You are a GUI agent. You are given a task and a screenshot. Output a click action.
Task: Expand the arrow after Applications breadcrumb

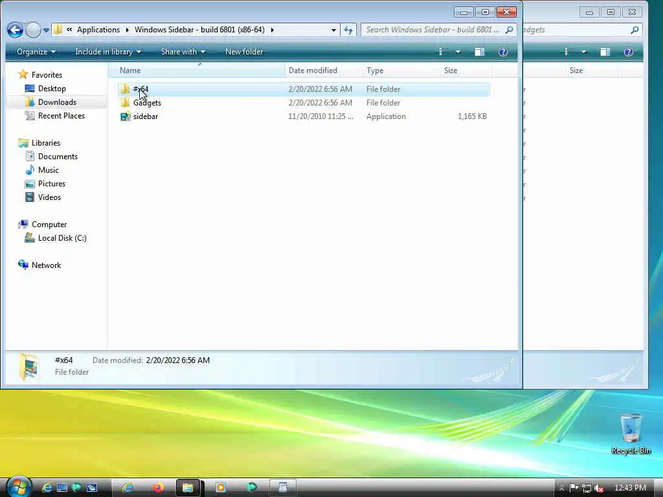(127, 30)
